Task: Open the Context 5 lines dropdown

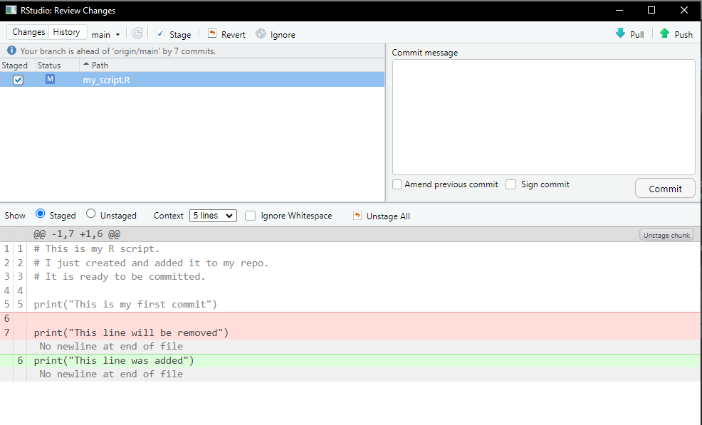Action: [213, 215]
